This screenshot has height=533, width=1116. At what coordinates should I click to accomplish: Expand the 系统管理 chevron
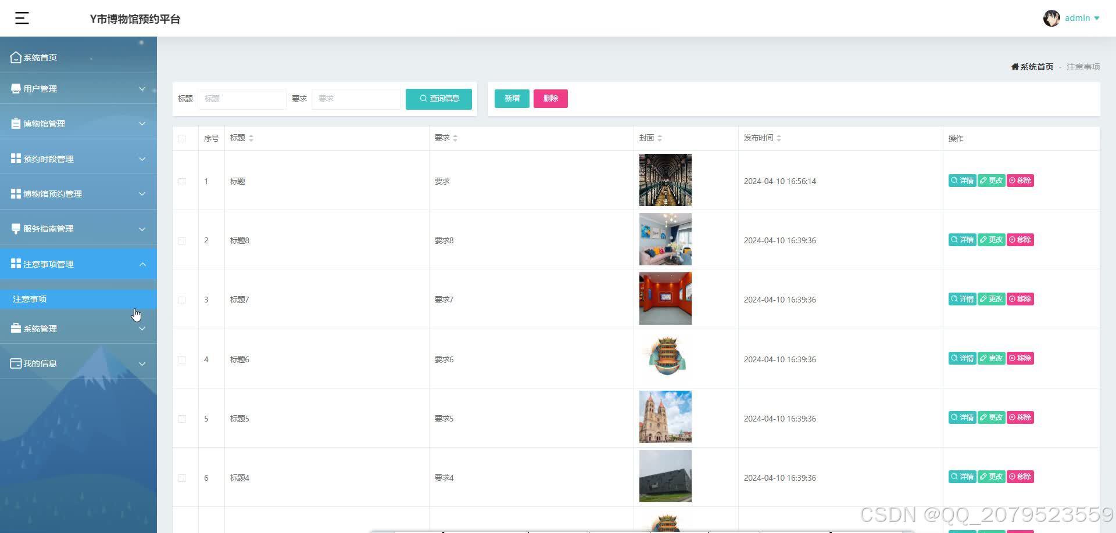point(142,328)
